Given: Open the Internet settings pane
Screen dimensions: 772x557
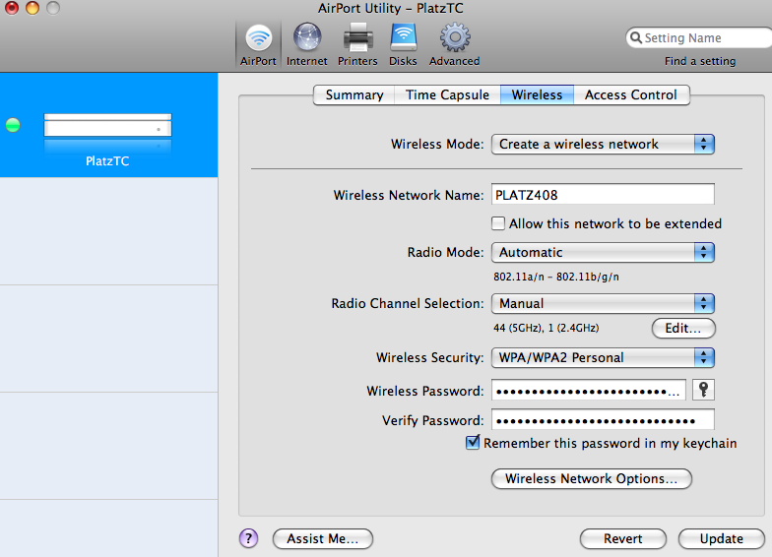Looking at the screenshot, I should click(307, 44).
